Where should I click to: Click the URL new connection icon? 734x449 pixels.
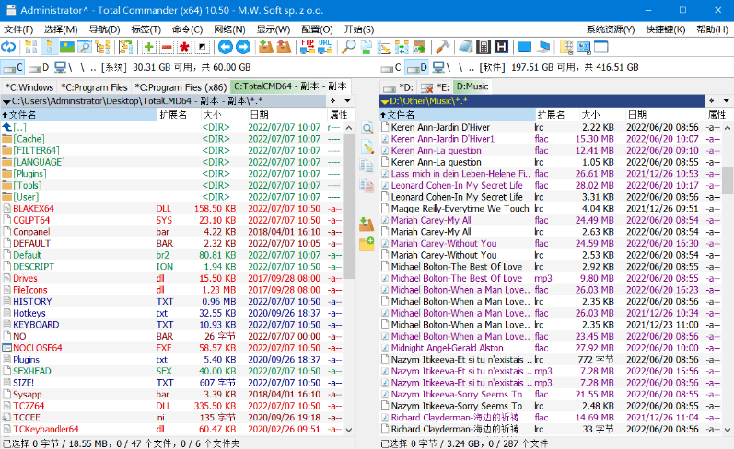tap(325, 47)
